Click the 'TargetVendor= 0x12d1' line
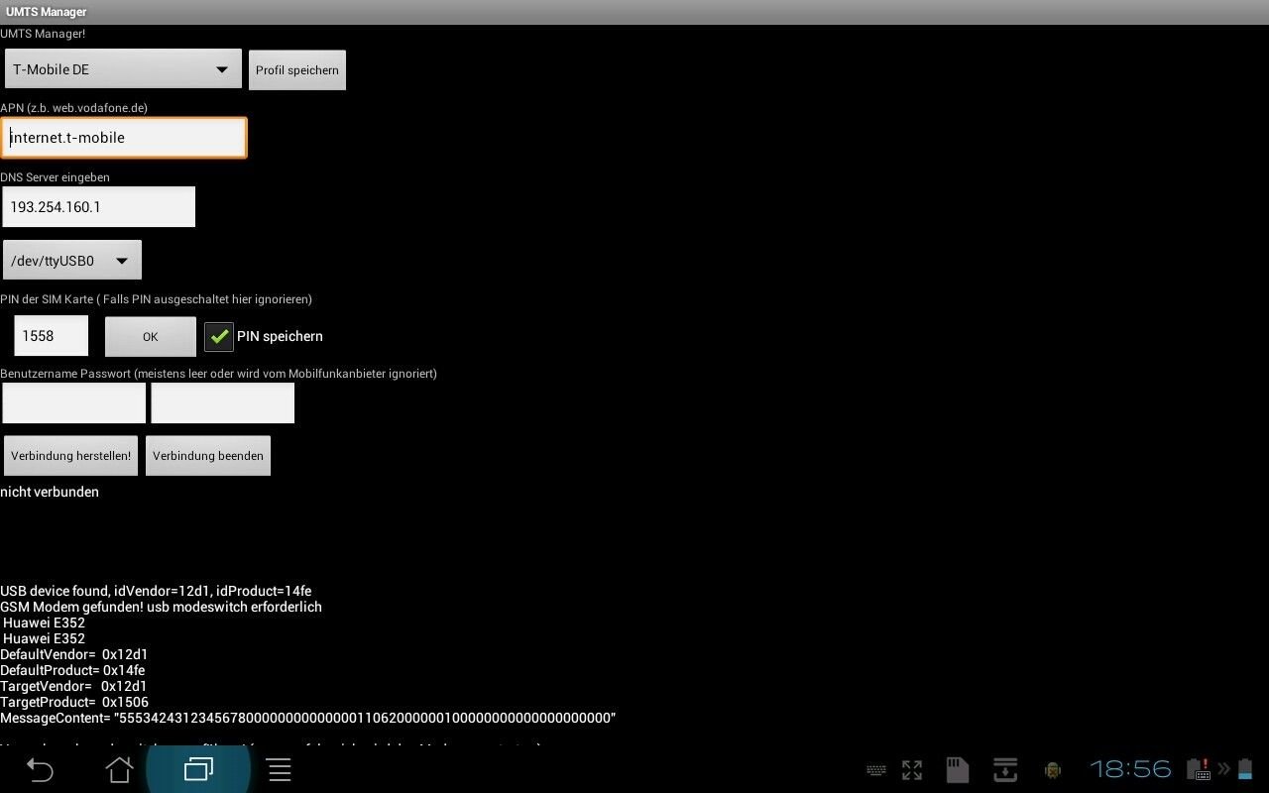This screenshot has width=1269, height=793. click(x=73, y=686)
